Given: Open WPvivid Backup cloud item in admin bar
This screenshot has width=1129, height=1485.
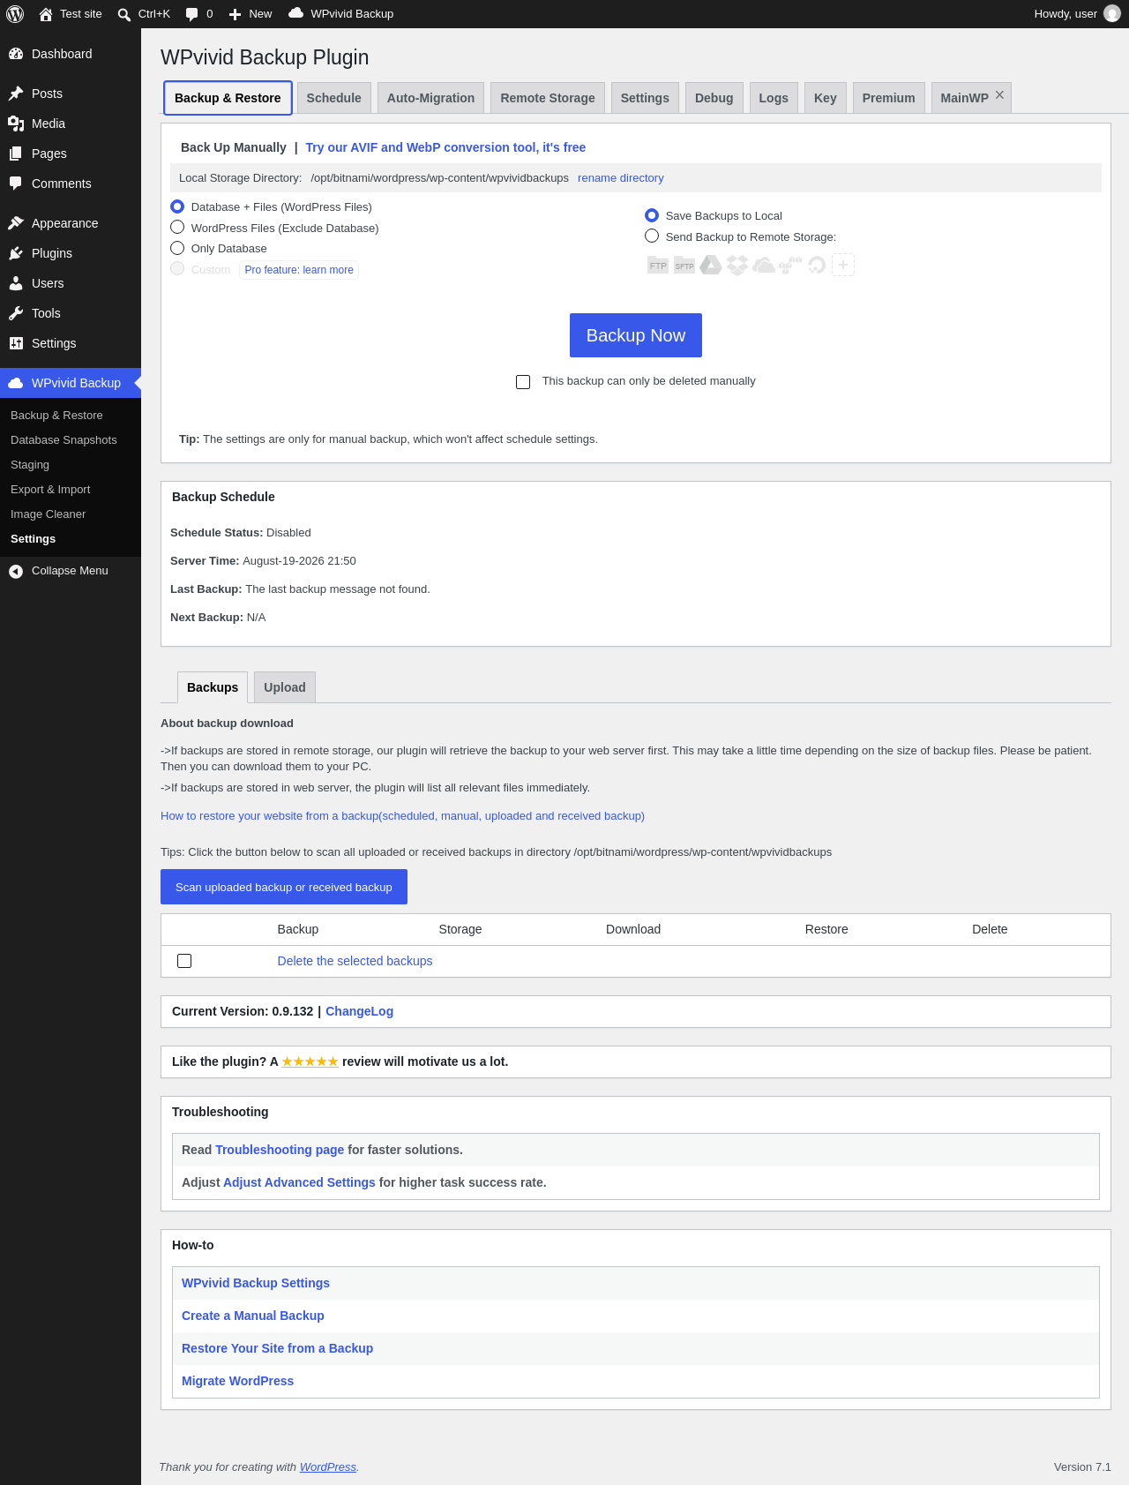Looking at the screenshot, I should [341, 14].
